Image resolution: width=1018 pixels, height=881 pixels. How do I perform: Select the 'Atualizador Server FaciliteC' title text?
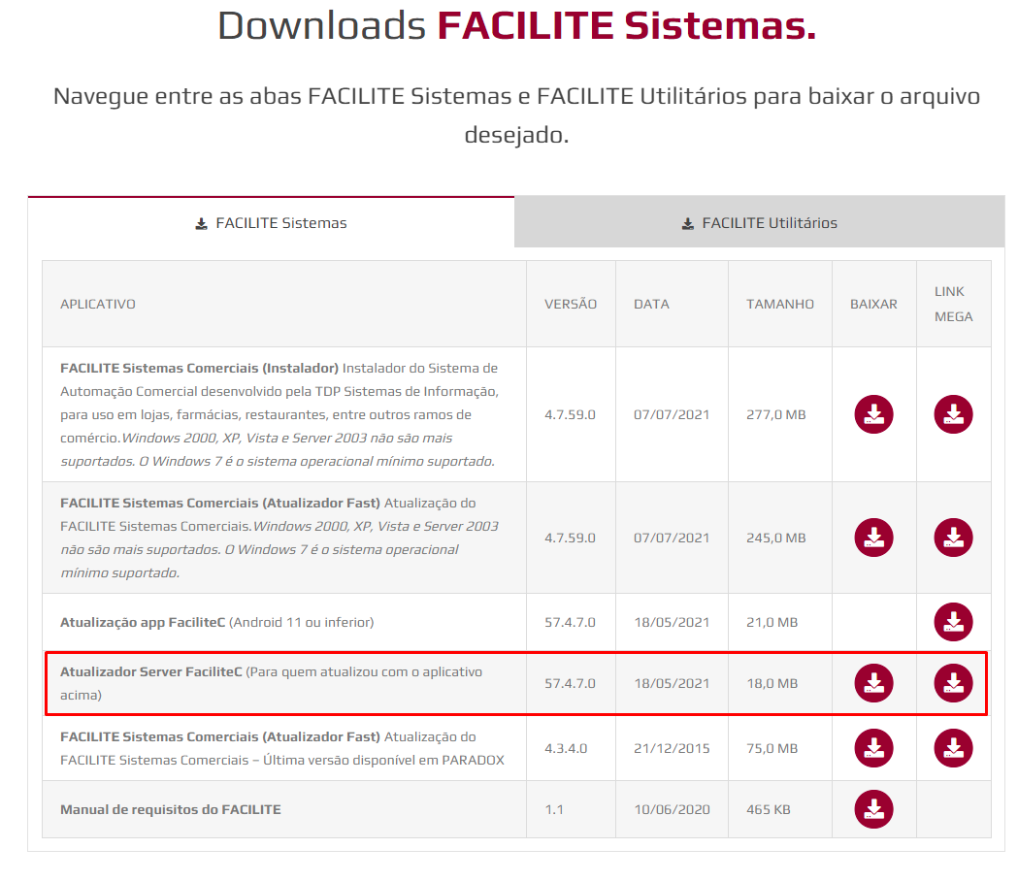[151, 672]
